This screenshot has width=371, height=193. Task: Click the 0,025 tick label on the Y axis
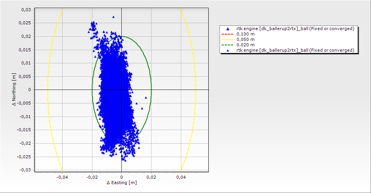point(25,23)
